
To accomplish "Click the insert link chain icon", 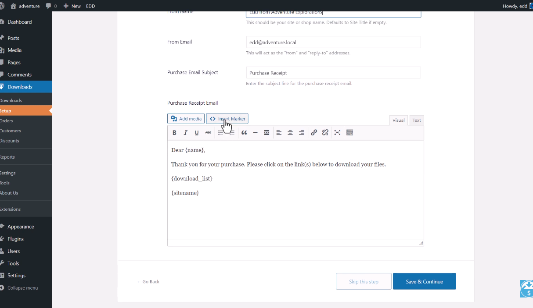I will [314, 133].
